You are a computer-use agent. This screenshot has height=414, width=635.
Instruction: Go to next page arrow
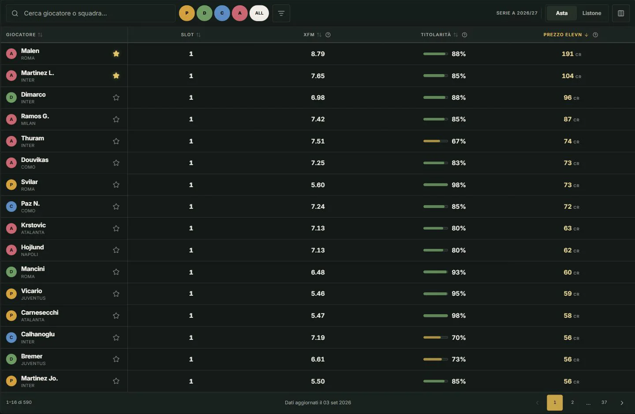pyautogui.click(x=622, y=403)
